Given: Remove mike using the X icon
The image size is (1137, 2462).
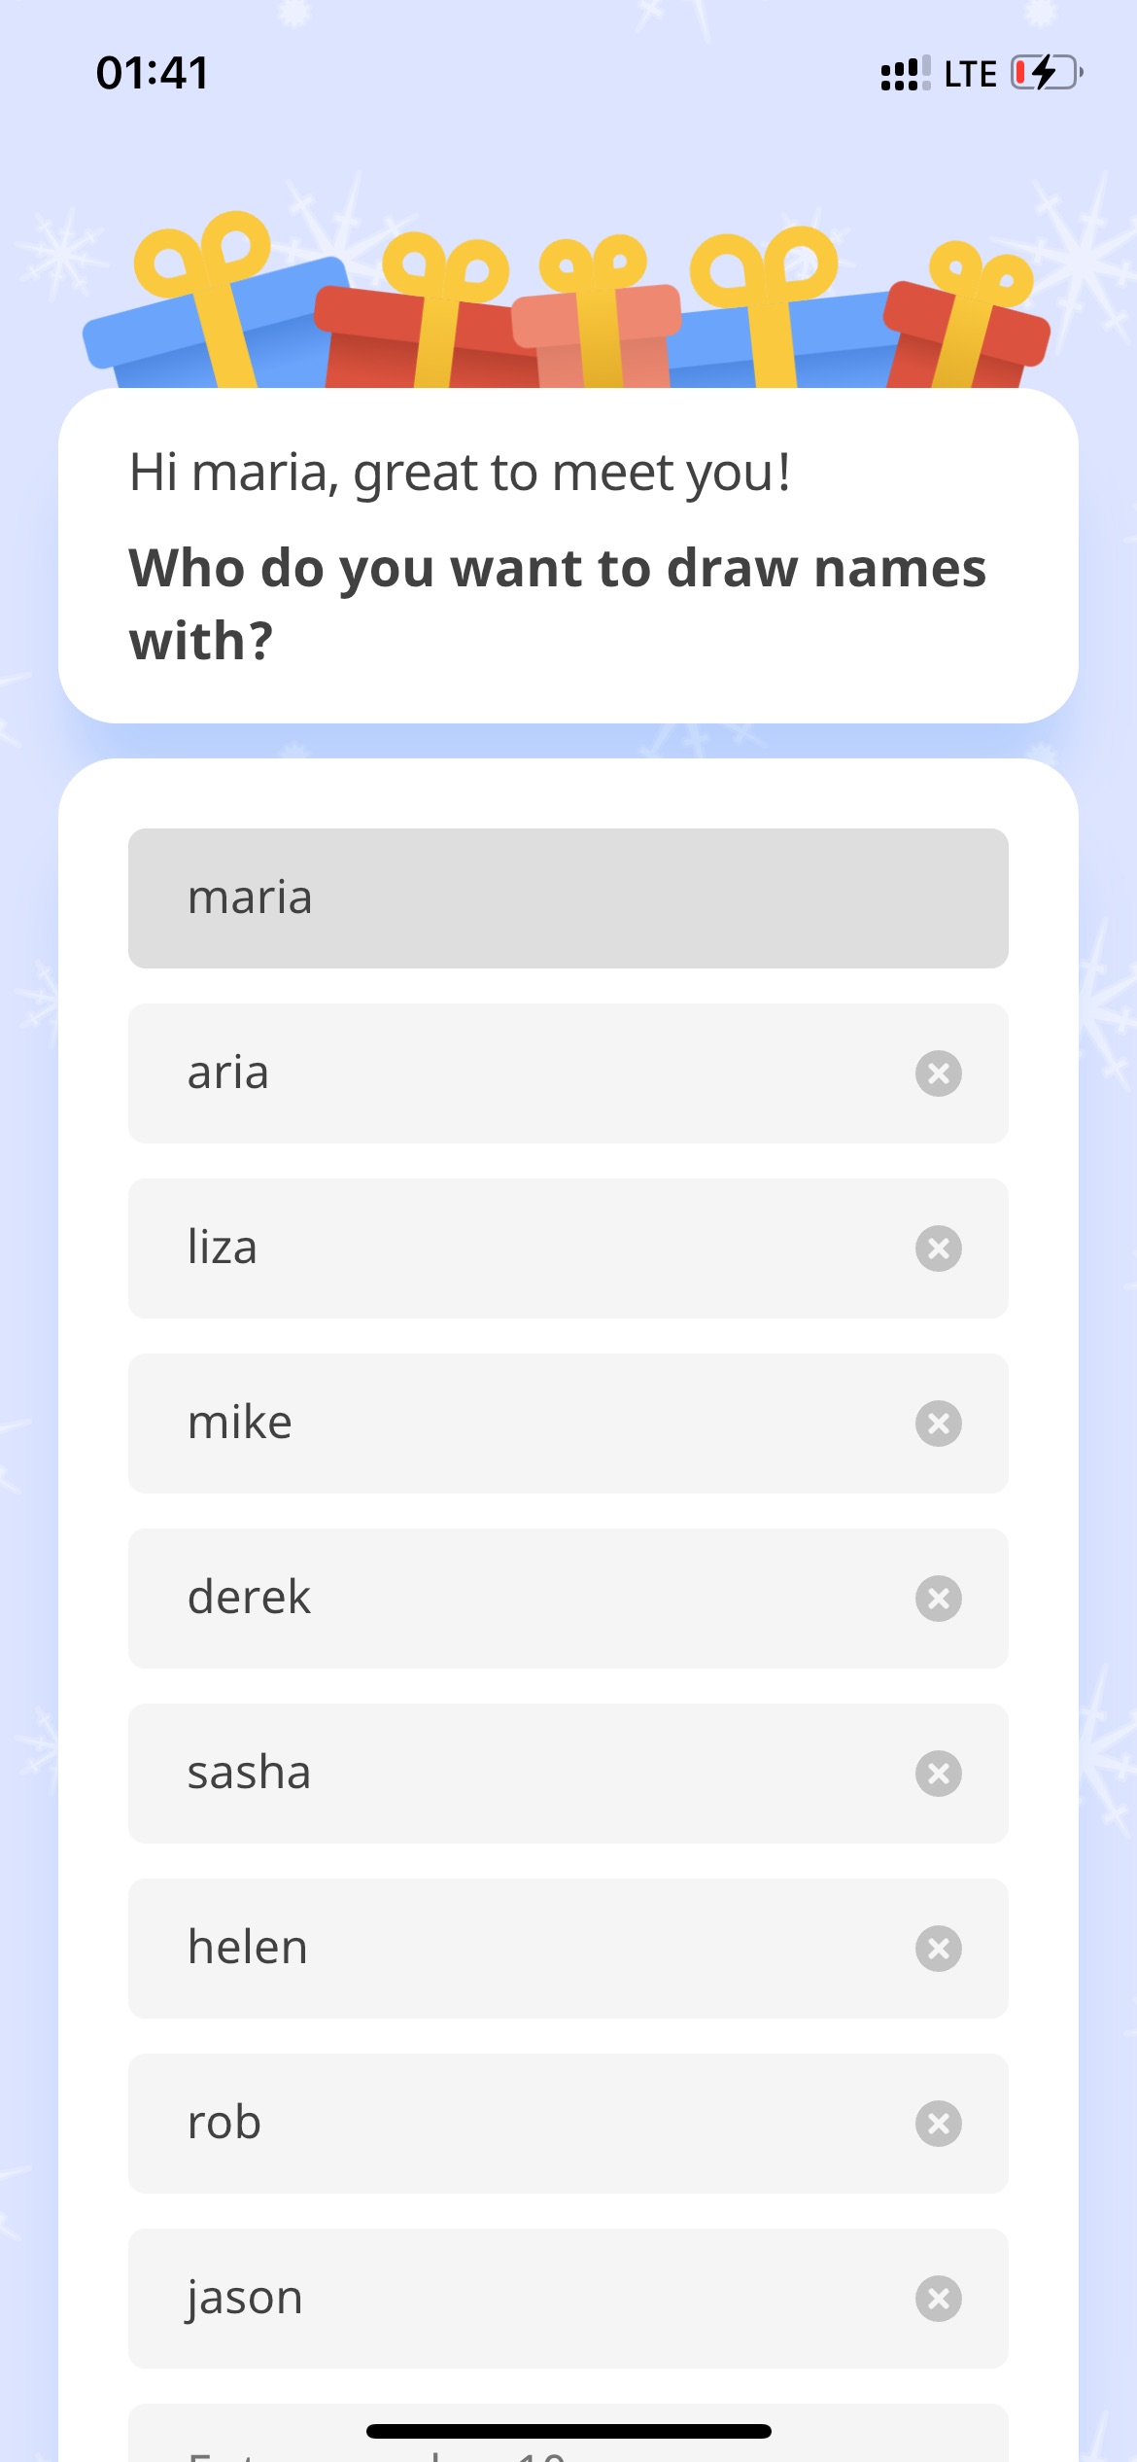Looking at the screenshot, I should tap(939, 1423).
